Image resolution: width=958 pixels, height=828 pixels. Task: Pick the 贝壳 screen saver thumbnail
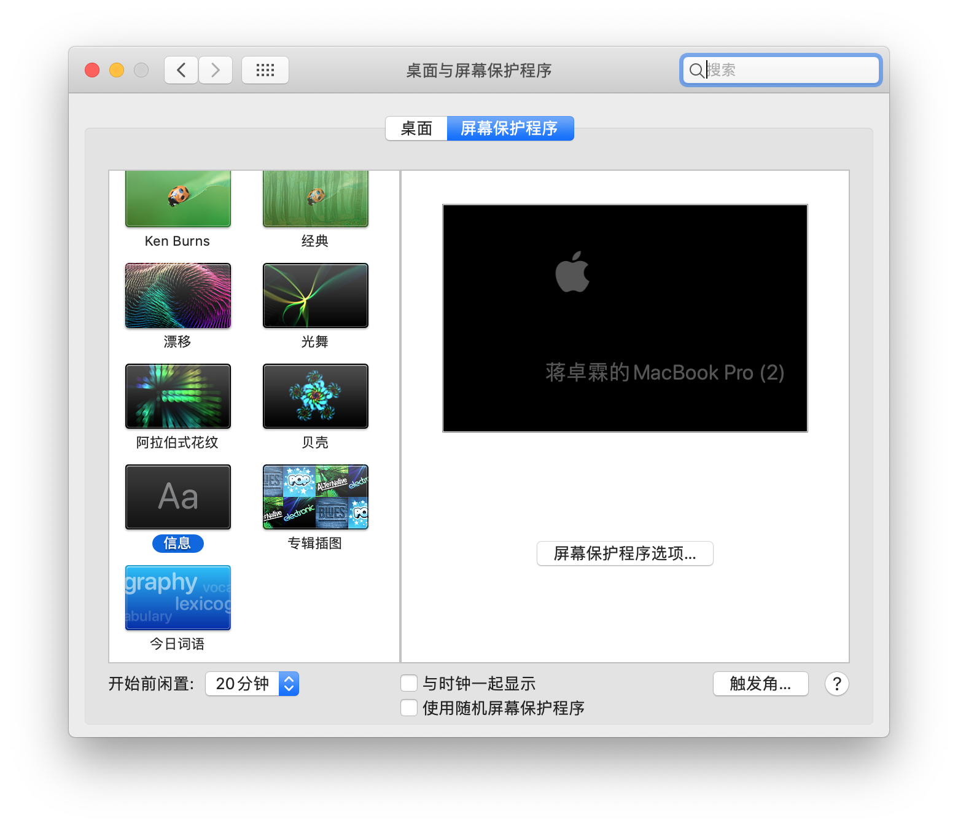pos(316,396)
